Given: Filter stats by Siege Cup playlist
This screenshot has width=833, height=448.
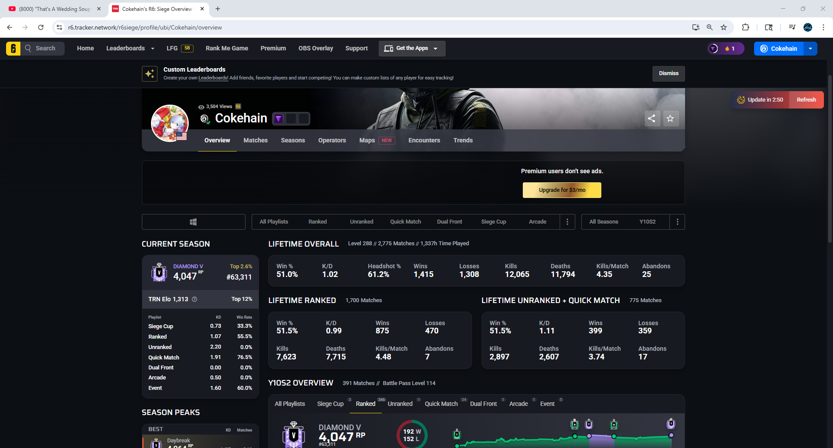Looking at the screenshot, I should (x=494, y=222).
